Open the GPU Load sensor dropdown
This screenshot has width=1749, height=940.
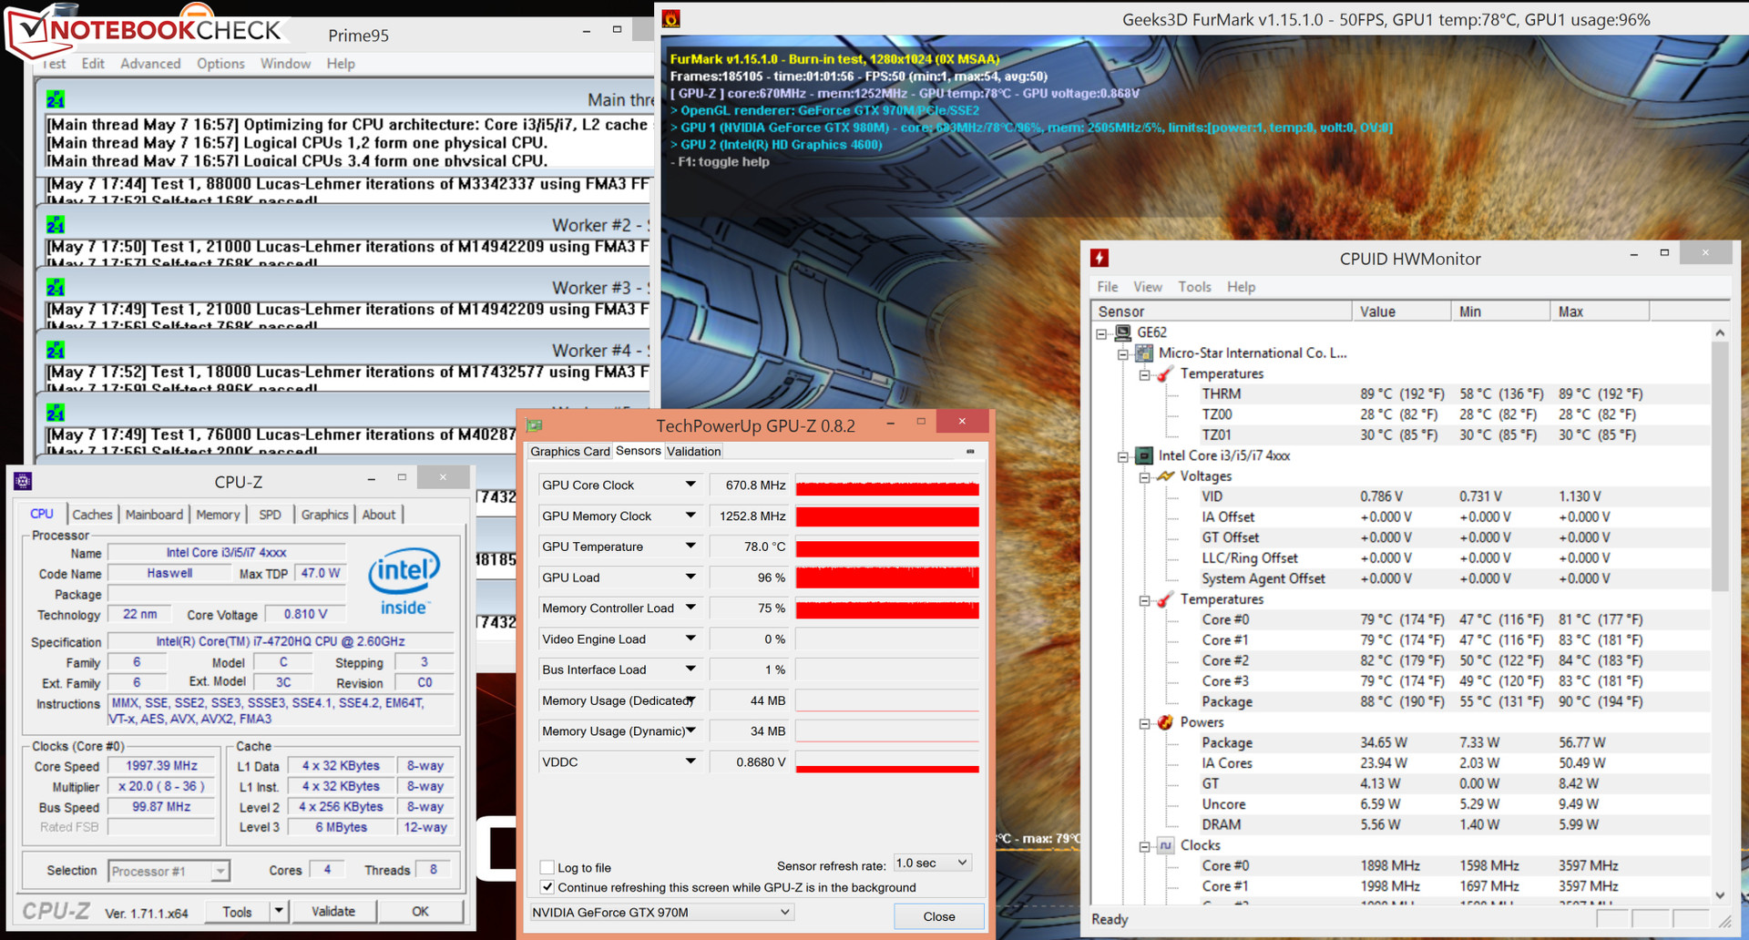coord(690,577)
